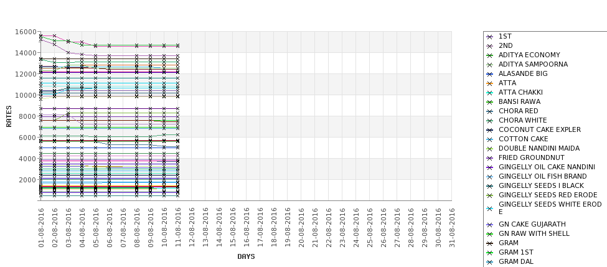Click the 25-08-2016 date axis label
The width and height of the screenshot is (607, 267).
[x=370, y=228]
